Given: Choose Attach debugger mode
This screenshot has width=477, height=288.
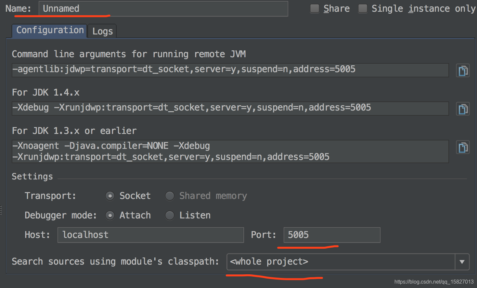Looking at the screenshot, I should pyautogui.click(x=110, y=216).
